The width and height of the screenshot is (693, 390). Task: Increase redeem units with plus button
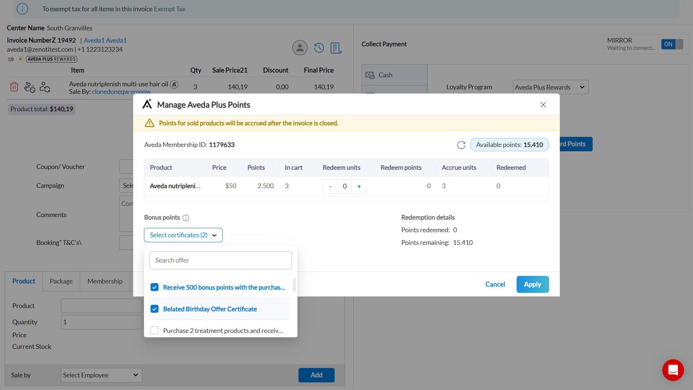[359, 186]
